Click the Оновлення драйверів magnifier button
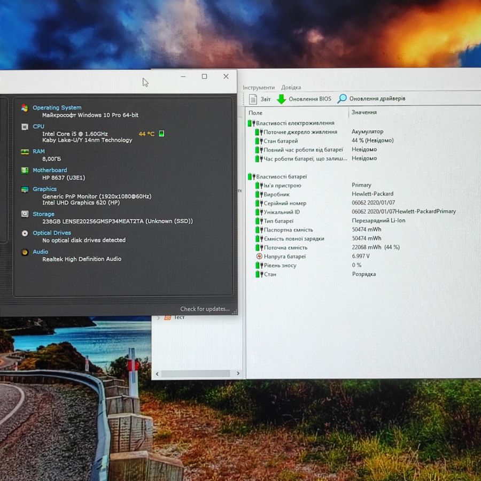The image size is (481, 481). point(371,99)
